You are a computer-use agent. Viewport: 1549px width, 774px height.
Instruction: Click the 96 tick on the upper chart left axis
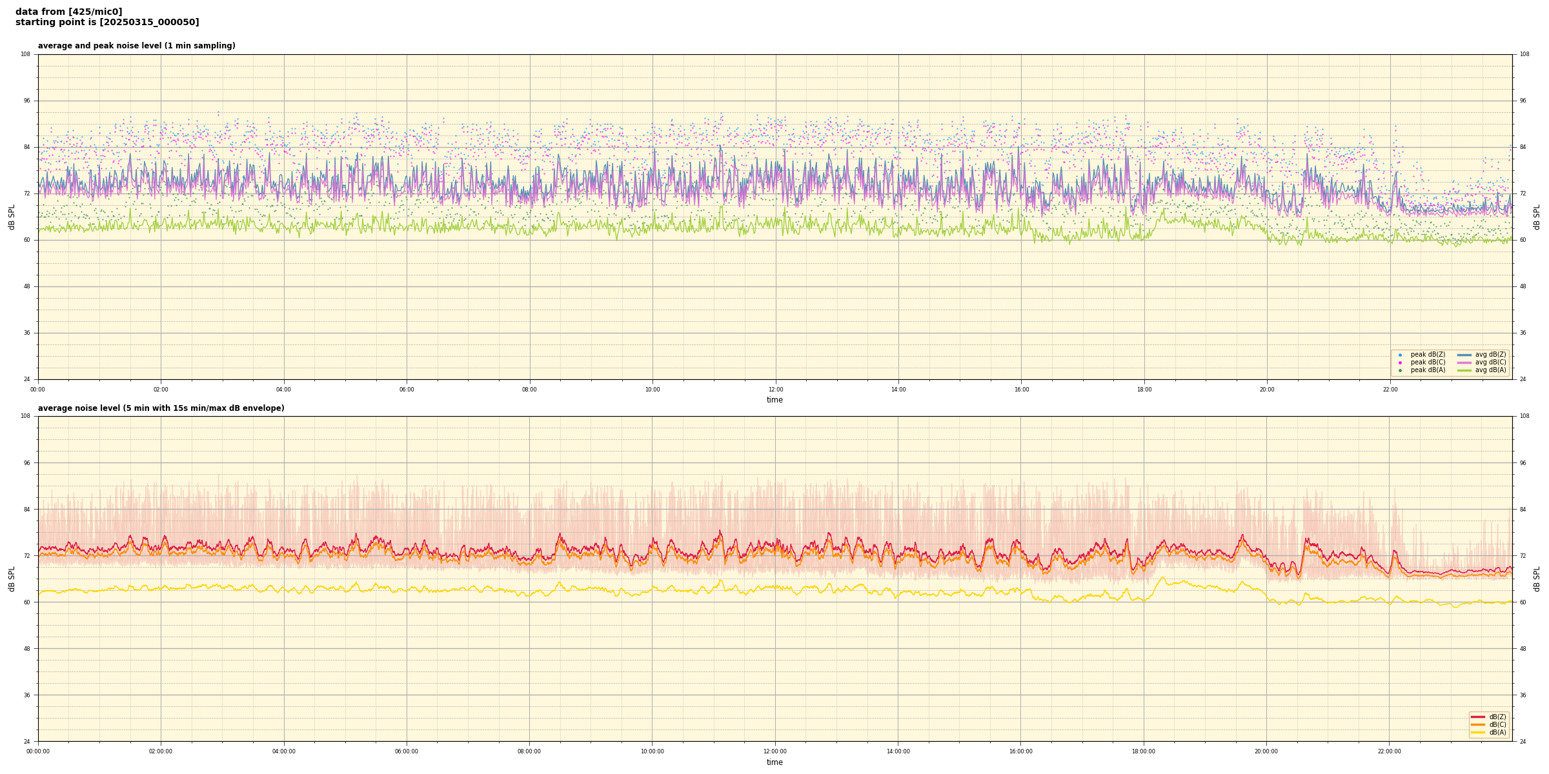[x=26, y=101]
